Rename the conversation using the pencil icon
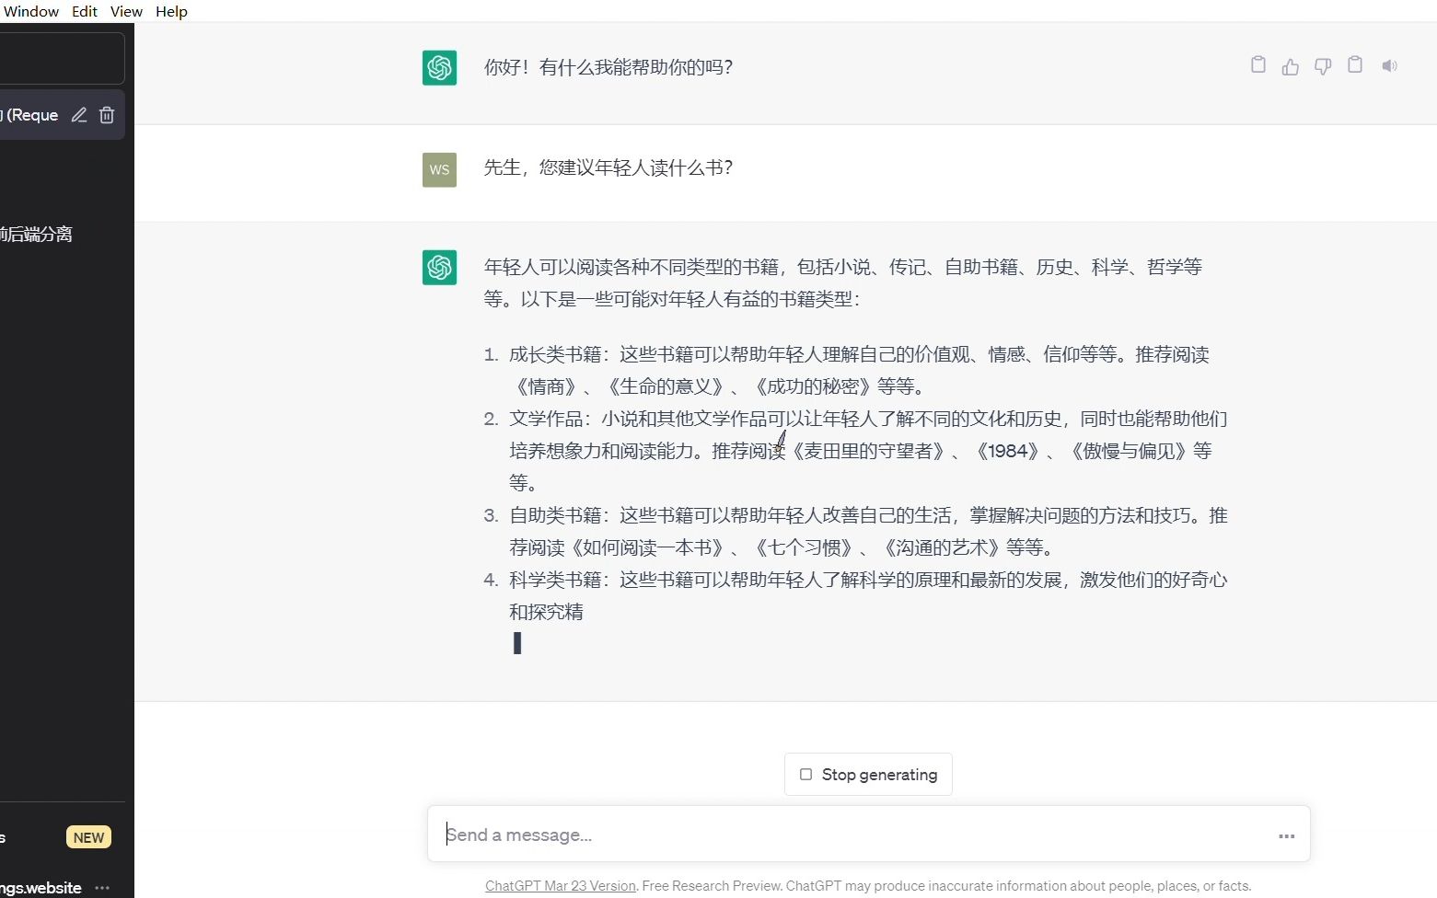 click(x=79, y=114)
